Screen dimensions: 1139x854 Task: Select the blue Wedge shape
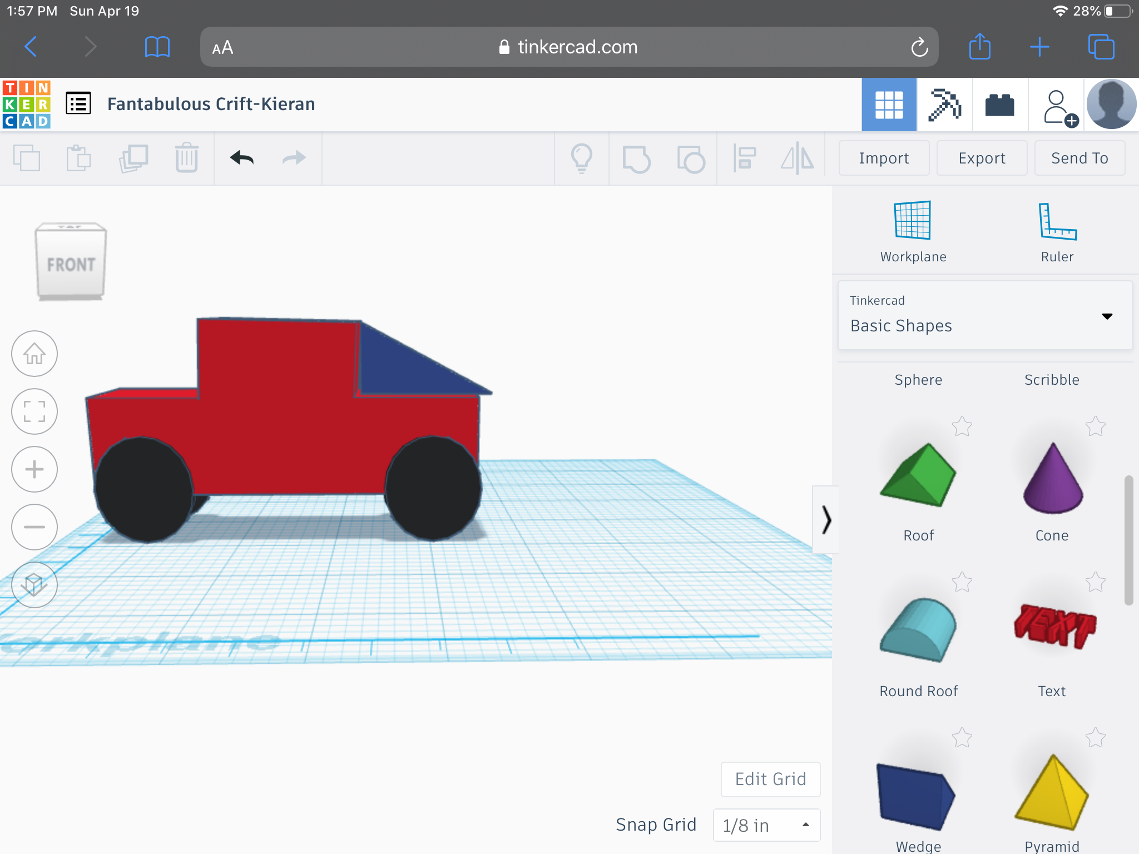(915, 796)
